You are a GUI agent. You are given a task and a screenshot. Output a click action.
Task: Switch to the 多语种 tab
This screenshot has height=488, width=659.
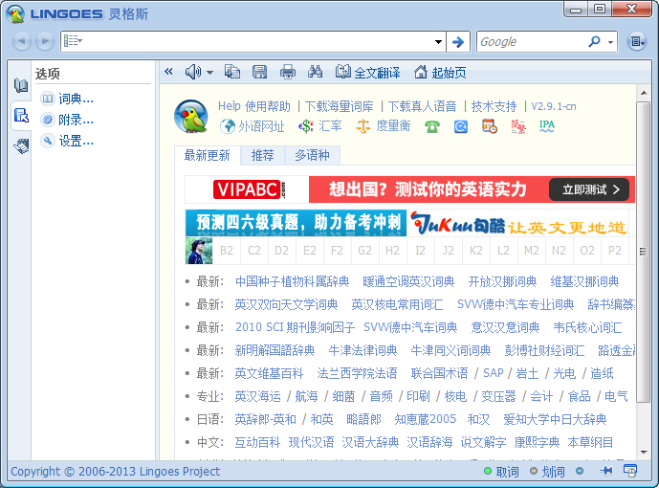(x=312, y=156)
